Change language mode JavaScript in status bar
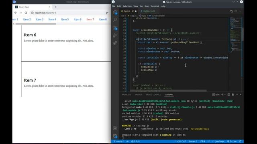The image size is (257, 144). pos(218,141)
